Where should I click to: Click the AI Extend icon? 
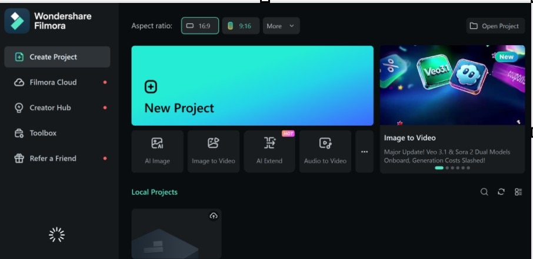point(270,143)
